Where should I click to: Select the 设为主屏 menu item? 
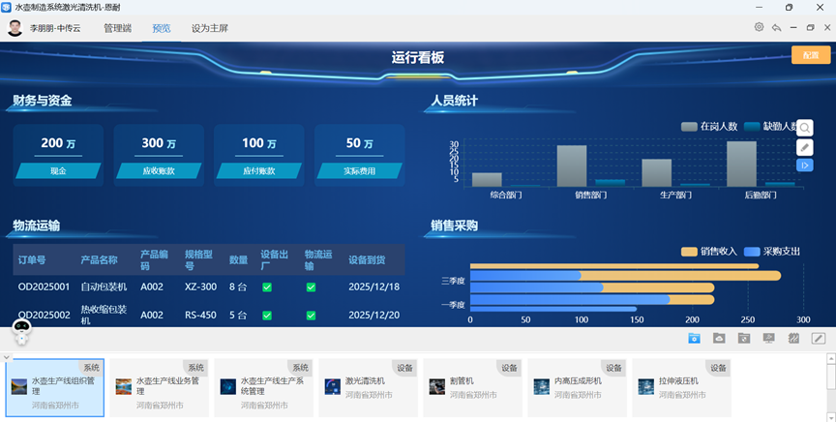pyautogui.click(x=210, y=28)
